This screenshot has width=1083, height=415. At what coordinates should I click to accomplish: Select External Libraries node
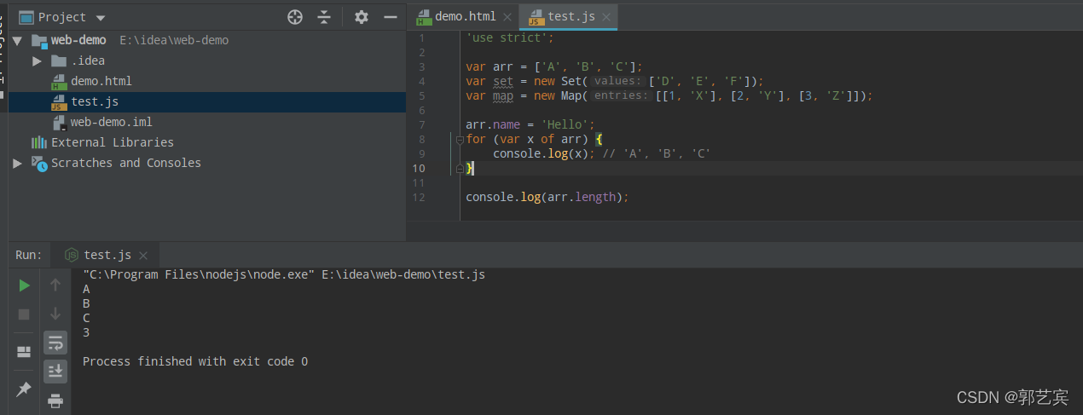click(112, 142)
